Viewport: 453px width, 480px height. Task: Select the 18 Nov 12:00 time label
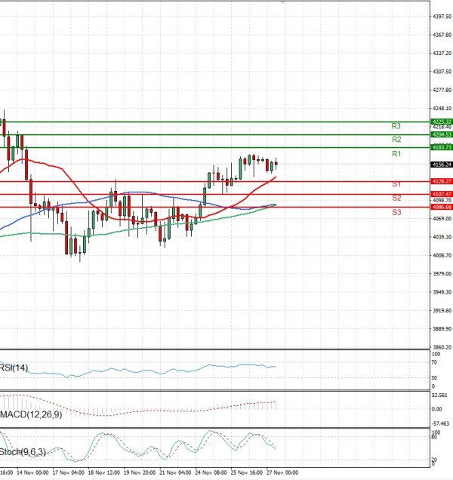pos(103,472)
